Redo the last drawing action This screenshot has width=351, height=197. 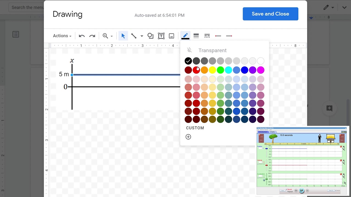click(x=92, y=36)
